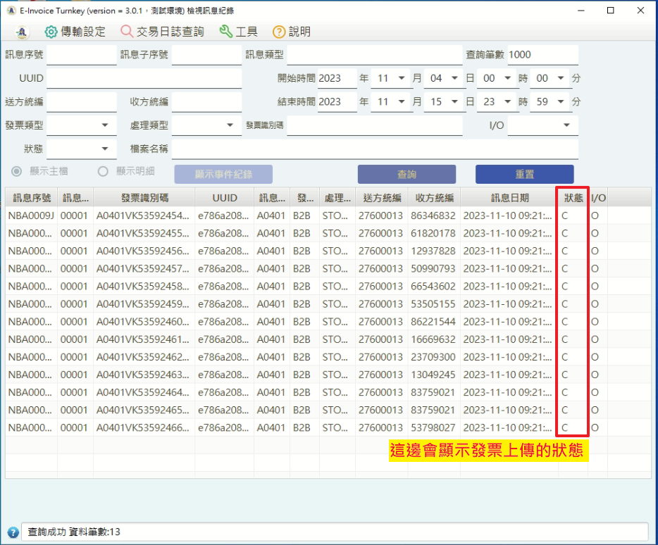Sort by 發票識別碼 column header
658x545 pixels.
(144, 198)
